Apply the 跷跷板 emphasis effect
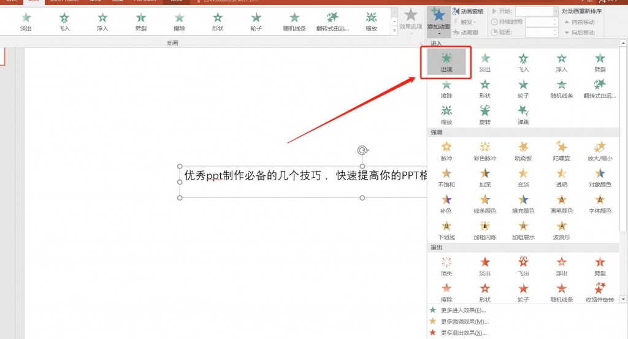The width and height of the screenshot is (628, 339). point(523,150)
